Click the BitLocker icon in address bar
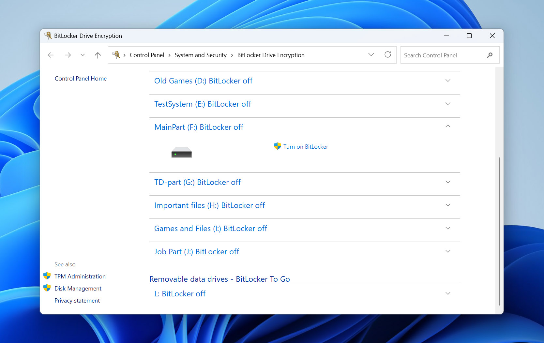 [116, 55]
